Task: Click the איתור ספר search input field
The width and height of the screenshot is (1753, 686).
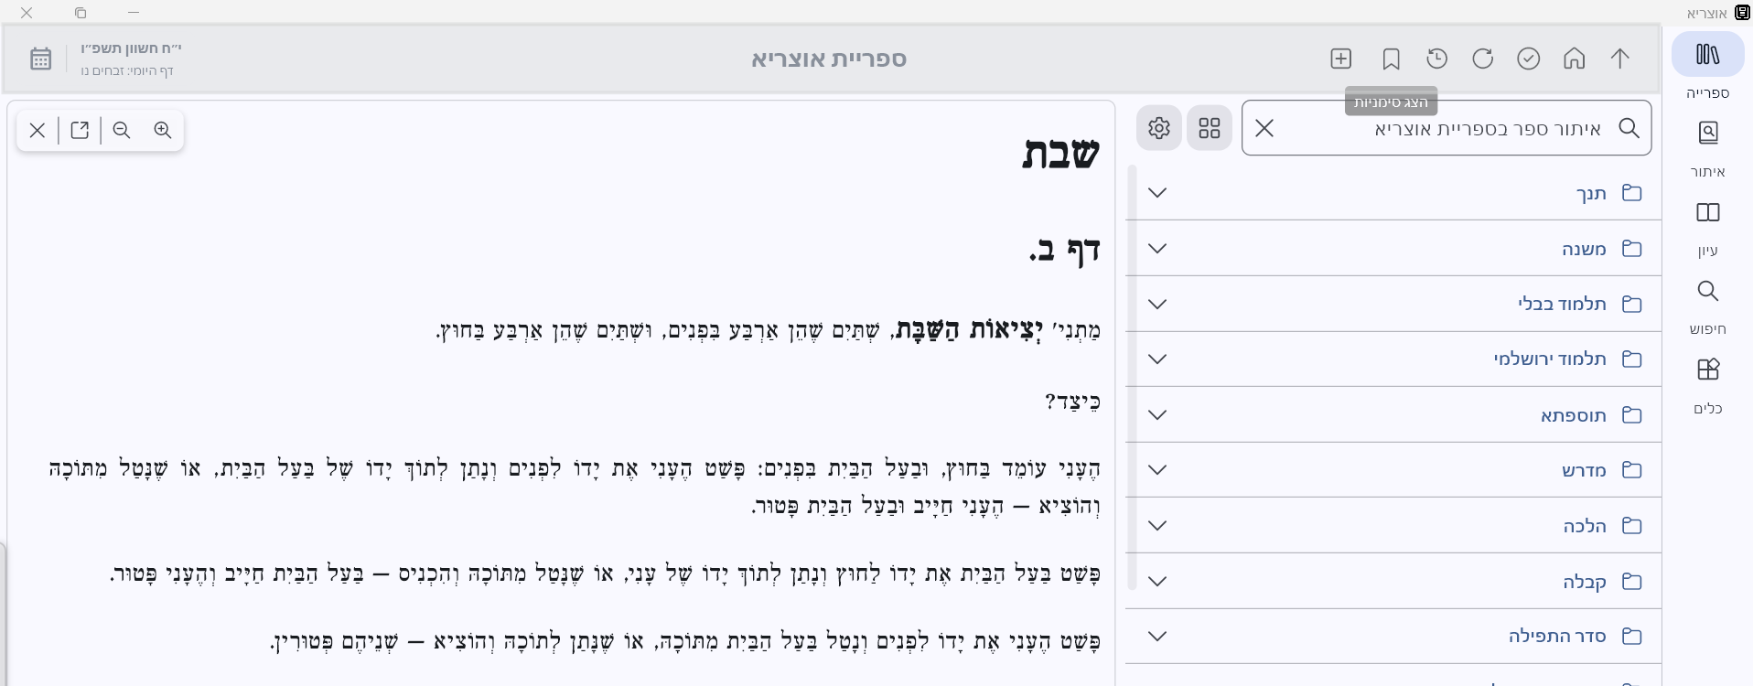Action: (1446, 129)
